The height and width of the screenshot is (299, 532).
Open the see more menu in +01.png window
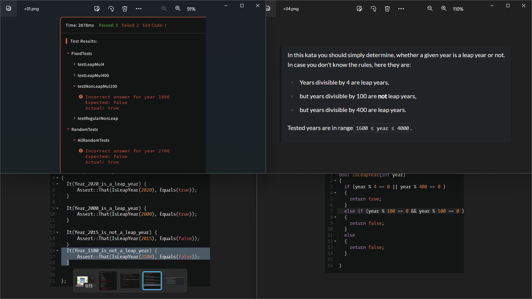[139, 9]
